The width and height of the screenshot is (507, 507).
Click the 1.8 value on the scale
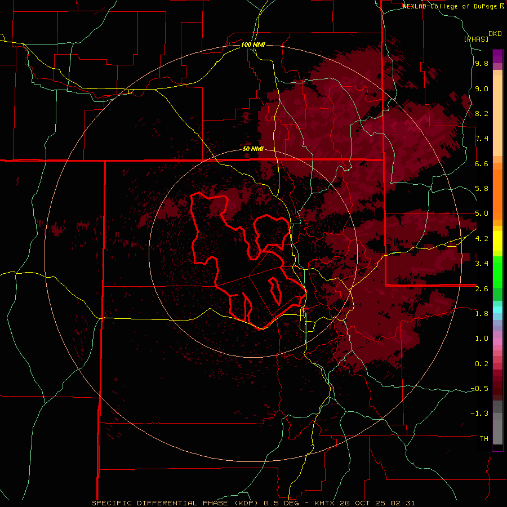(482, 314)
